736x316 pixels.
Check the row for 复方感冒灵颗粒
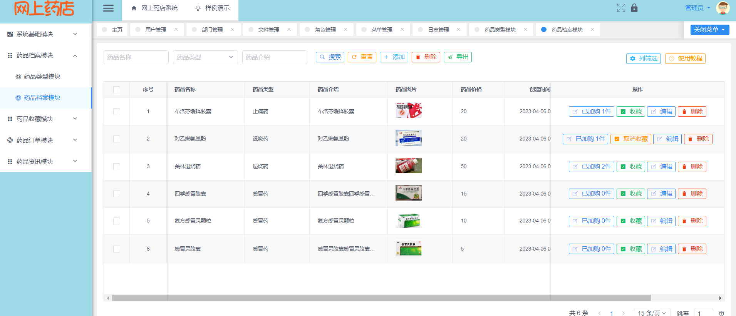click(117, 221)
